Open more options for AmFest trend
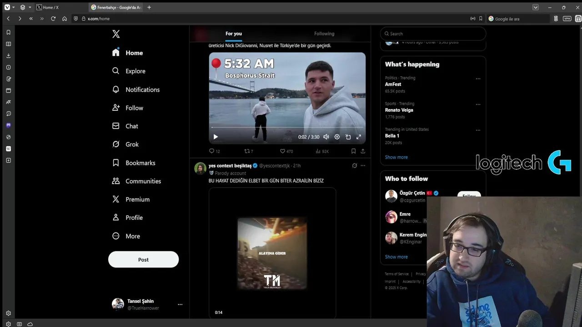Viewport: 582px width, 327px height. pyautogui.click(x=478, y=79)
